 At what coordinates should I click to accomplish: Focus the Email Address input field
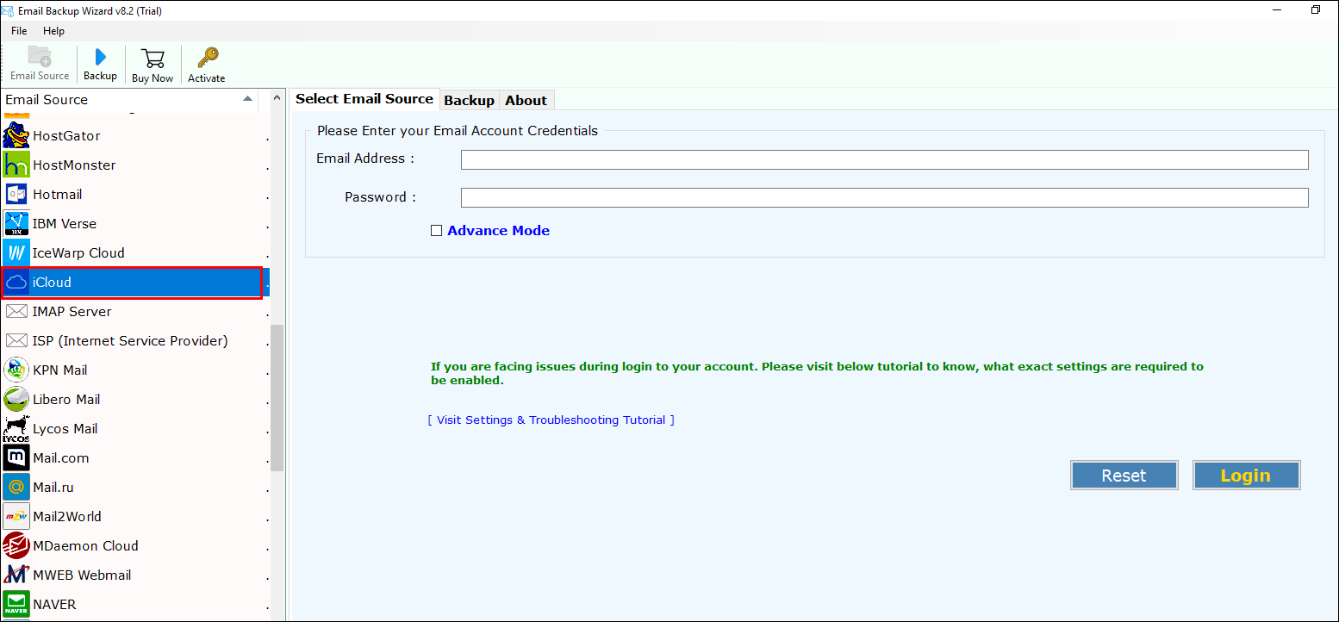pyautogui.click(x=884, y=159)
